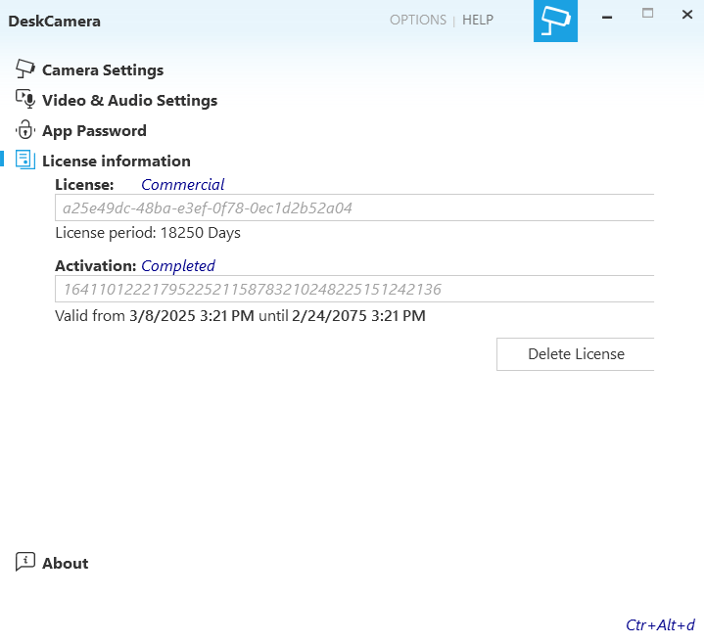Click the License: label
Image resolution: width=704 pixels, height=644 pixels.
84,184
